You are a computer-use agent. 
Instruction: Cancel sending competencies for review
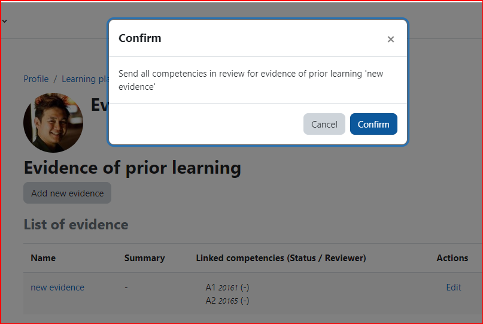pyautogui.click(x=324, y=124)
